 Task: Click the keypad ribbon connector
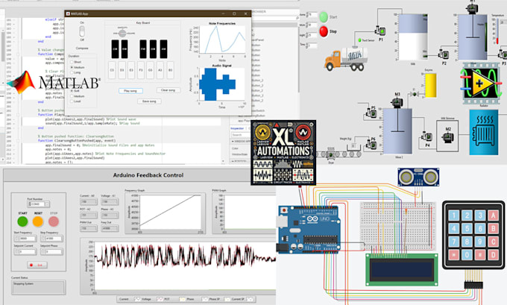click(473, 285)
